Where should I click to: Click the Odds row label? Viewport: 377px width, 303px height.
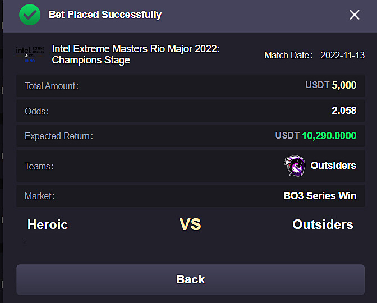point(37,111)
